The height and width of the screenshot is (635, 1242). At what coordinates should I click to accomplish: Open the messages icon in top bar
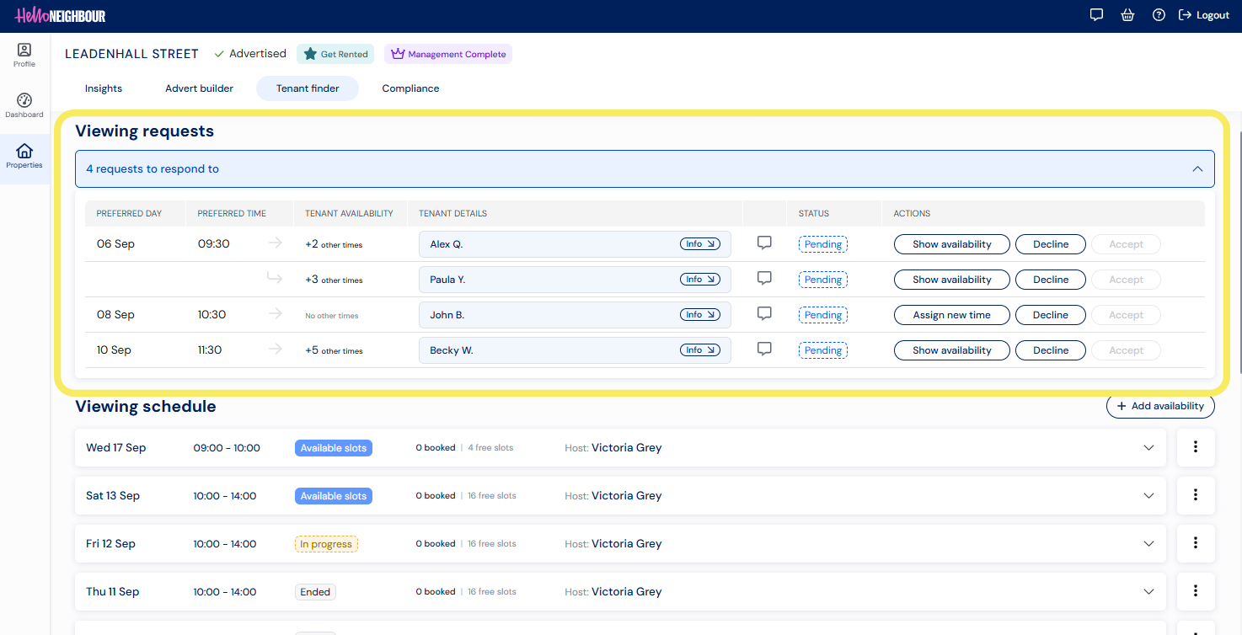[1096, 15]
